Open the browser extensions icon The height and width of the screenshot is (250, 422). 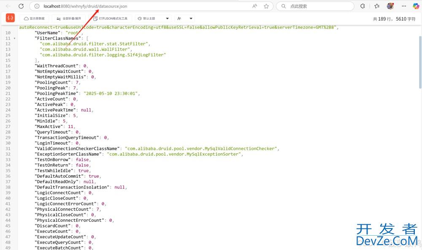[x=362, y=6]
